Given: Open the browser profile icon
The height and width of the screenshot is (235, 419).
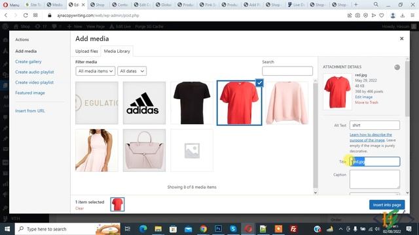Looking at the screenshot, I should pos(393,16).
